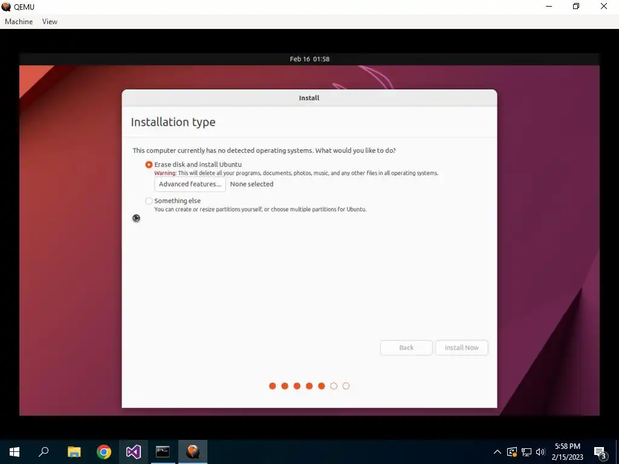Open Windows taskbar search
The height and width of the screenshot is (464, 619).
pyautogui.click(x=44, y=452)
